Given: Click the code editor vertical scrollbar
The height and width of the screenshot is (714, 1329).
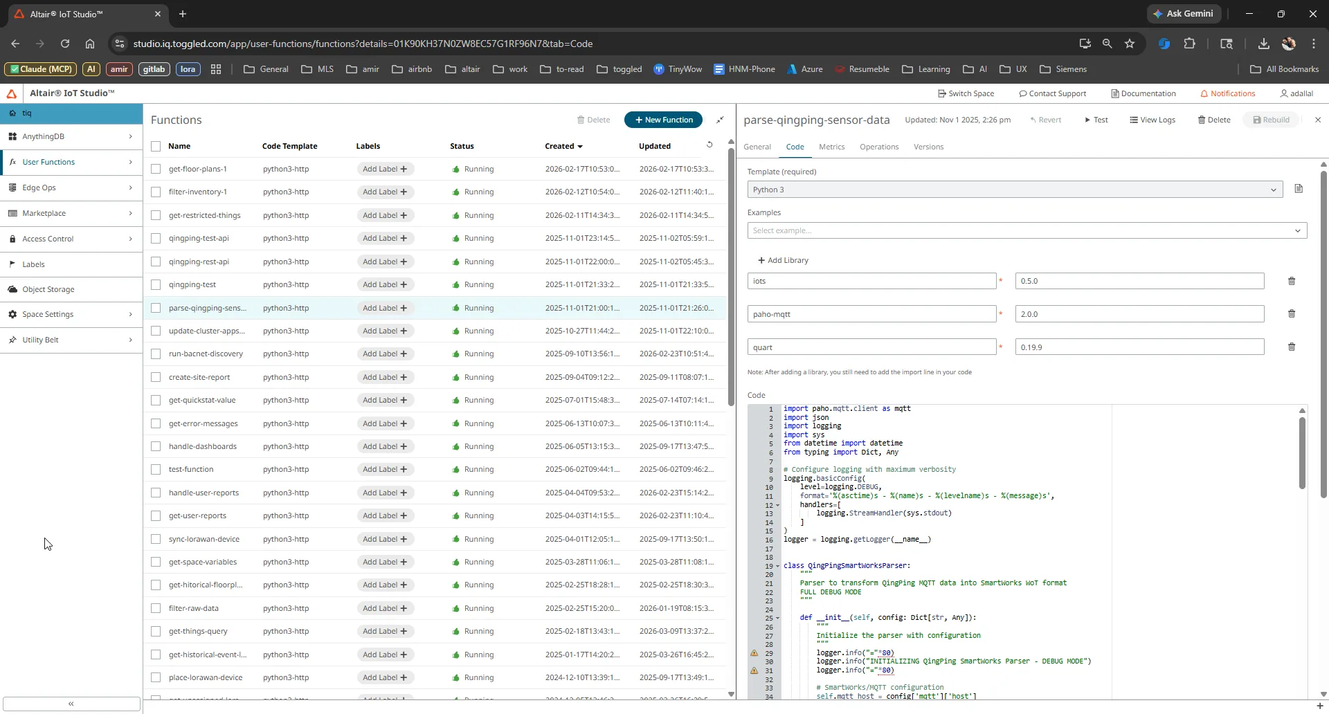Looking at the screenshot, I should (x=1302, y=453).
